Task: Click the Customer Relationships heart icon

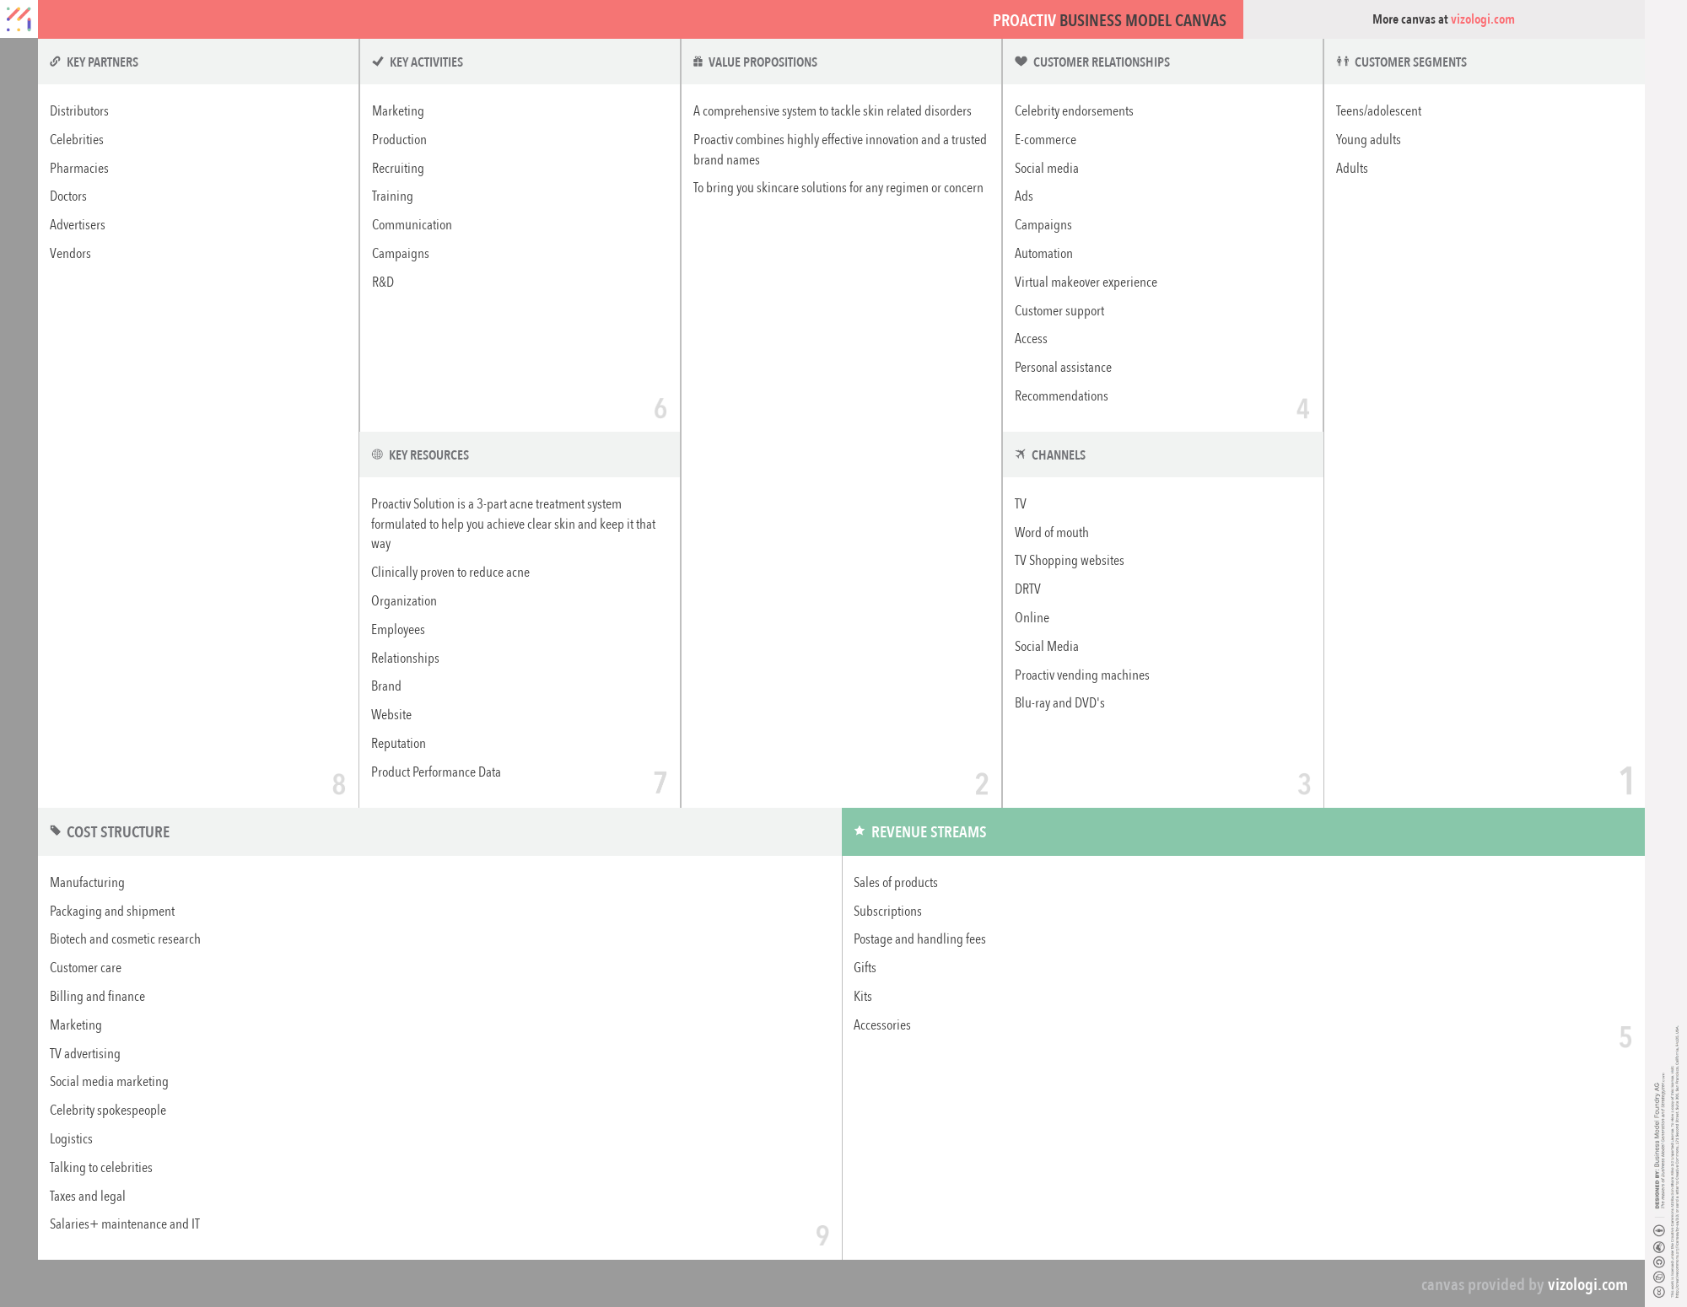Action: point(1021,62)
